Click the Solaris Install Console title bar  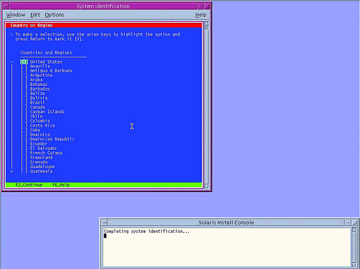pos(226,222)
